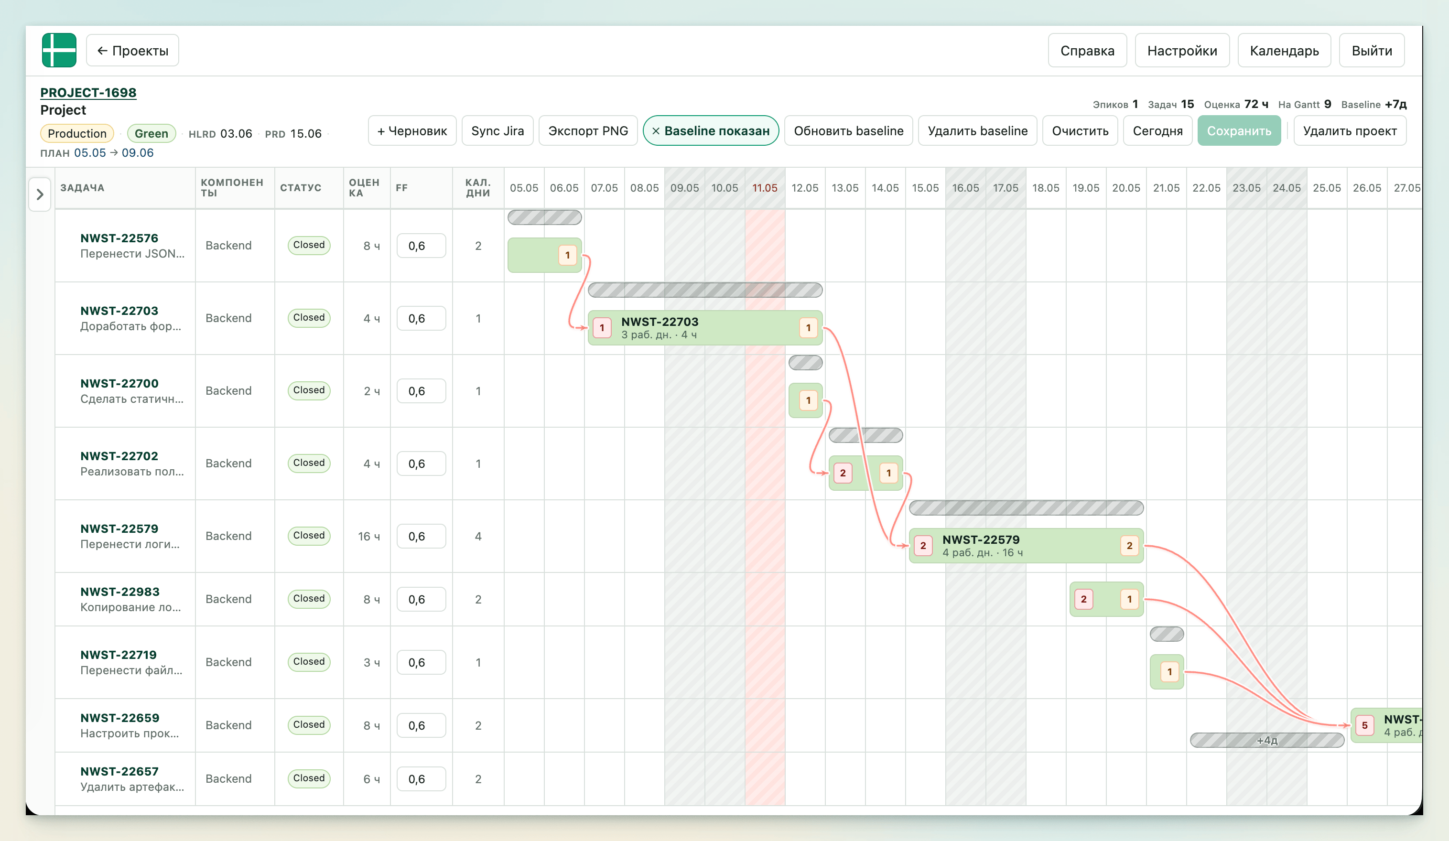Image resolution: width=1449 pixels, height=841 pixels.
Task: Click Обновить baseline
Action: click(848, 130)
